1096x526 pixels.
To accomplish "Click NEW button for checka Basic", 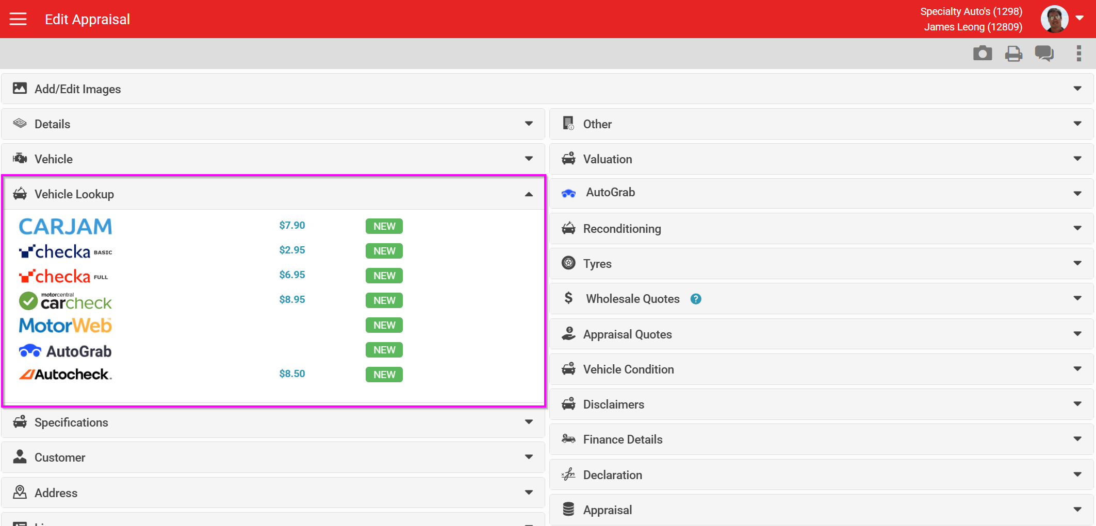I will (x=384, y=251).
